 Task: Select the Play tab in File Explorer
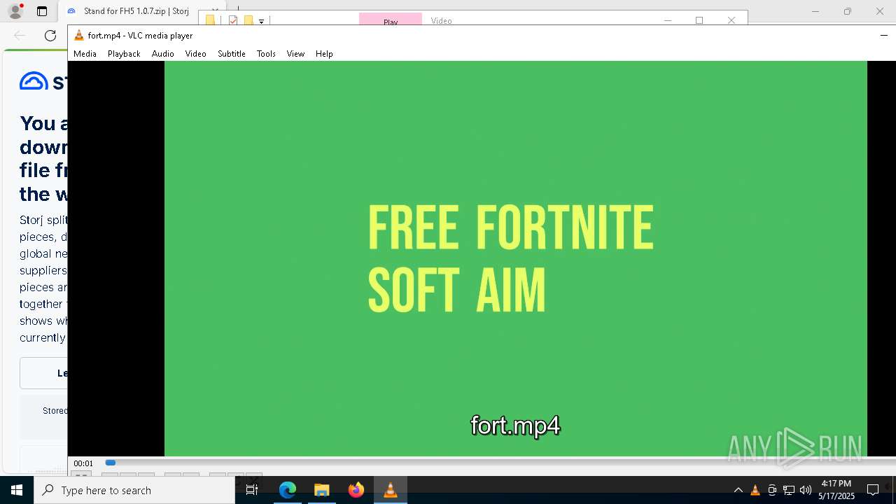pyautogui.click(x=391, y=20)
